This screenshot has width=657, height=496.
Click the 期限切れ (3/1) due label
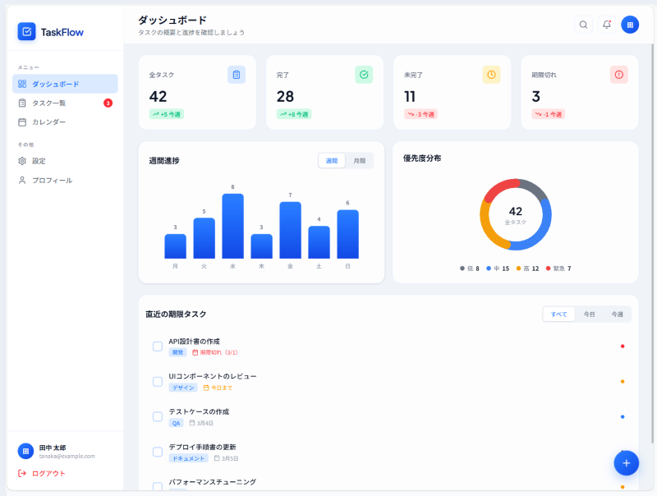(x=215, y=353)
